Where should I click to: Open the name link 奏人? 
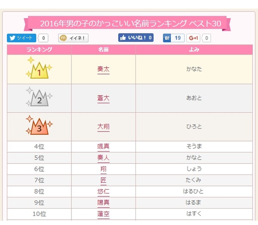coord(104,157)
